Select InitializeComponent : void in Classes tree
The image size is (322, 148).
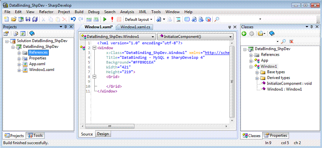click(289, 83)
